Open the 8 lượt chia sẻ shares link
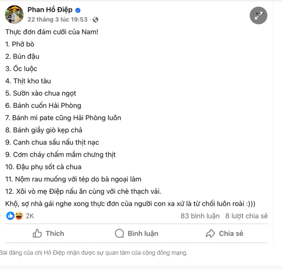Image resolution: width=282 pixels, height=269 pixels. pyautogui.click(x=246, y=216)
